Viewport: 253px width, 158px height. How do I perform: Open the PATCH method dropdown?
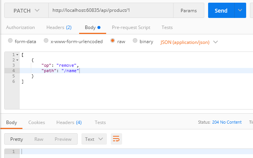pyautogui.click(x=26, y=11)
